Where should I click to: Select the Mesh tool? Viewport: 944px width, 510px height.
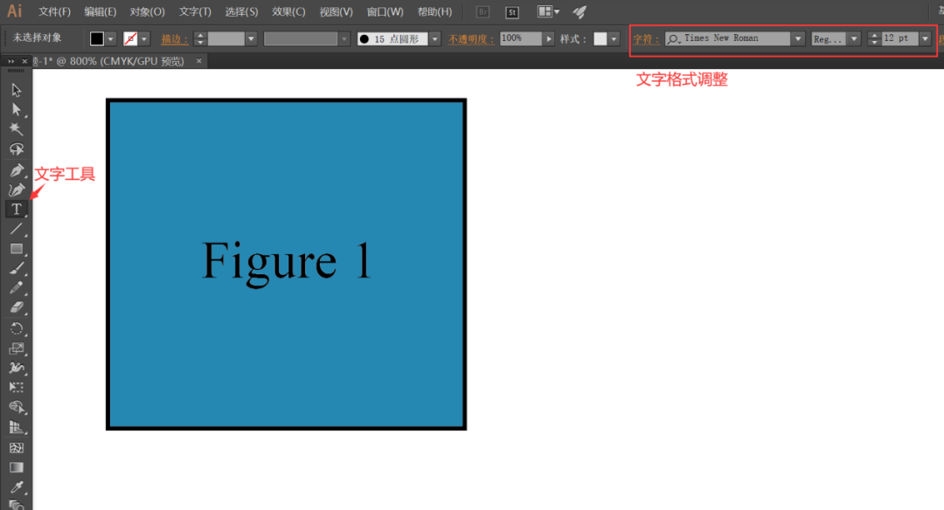[17, 447]
